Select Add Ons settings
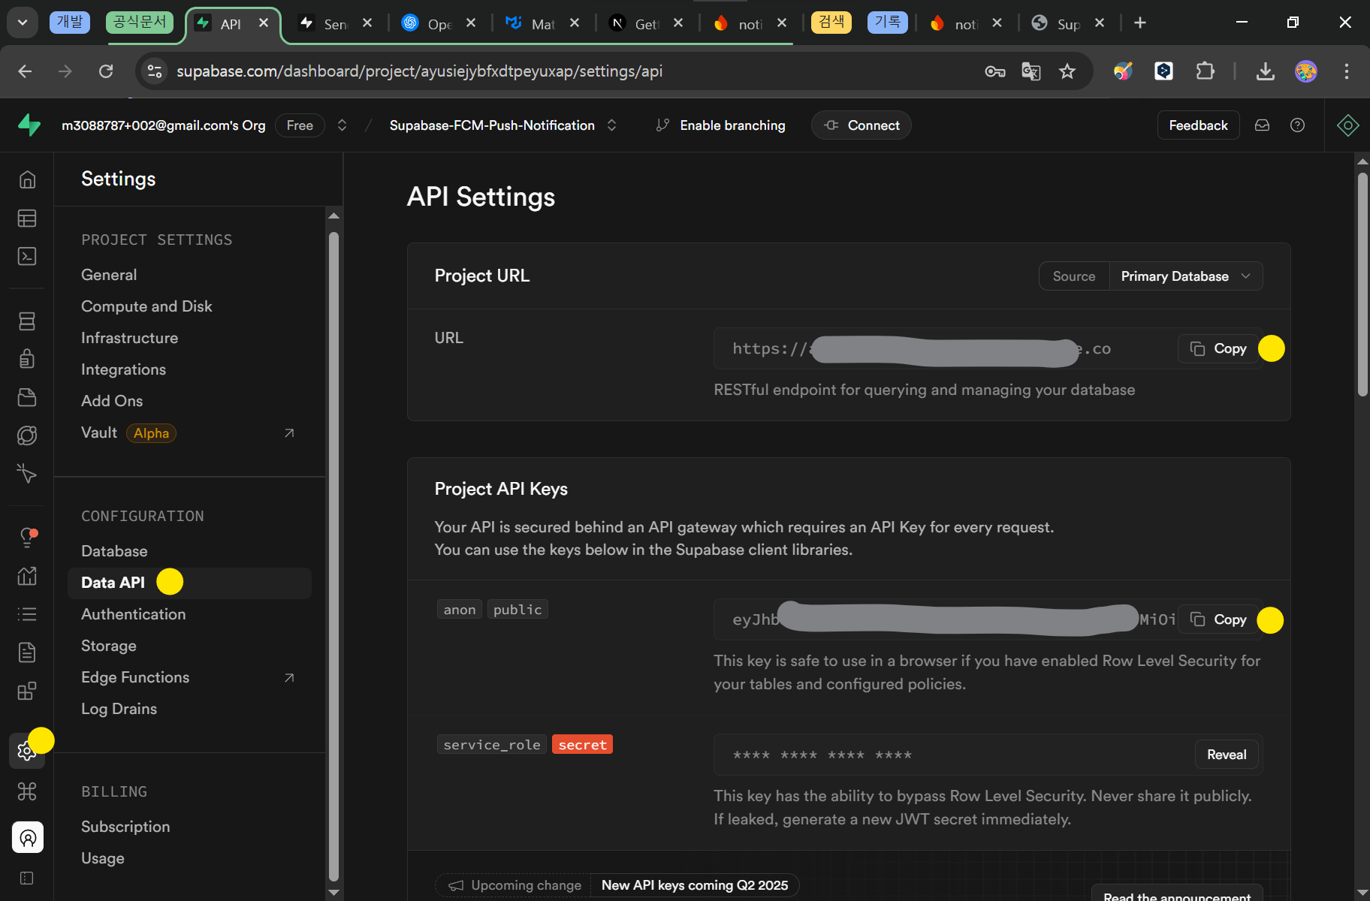The image size is (1370, 901). point(112,401)
